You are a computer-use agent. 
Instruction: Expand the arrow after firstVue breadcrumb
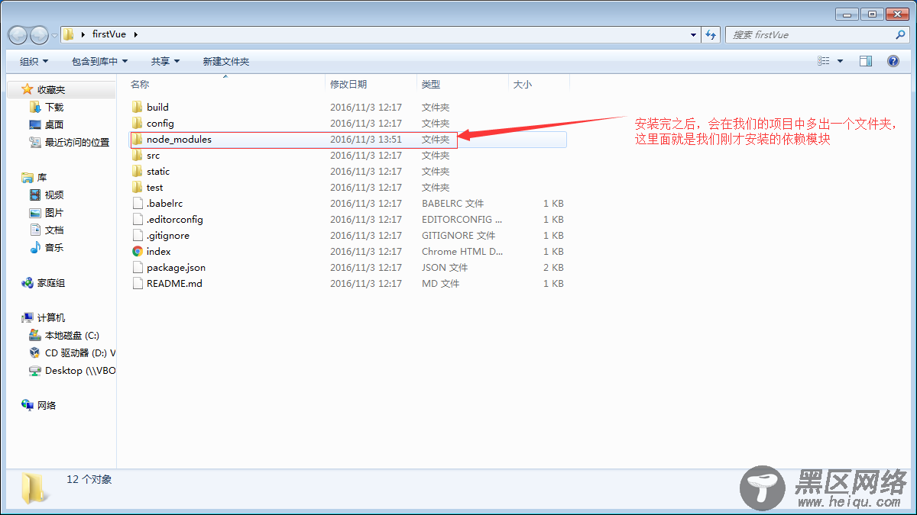pyautogui.click(x=136, y=34)
